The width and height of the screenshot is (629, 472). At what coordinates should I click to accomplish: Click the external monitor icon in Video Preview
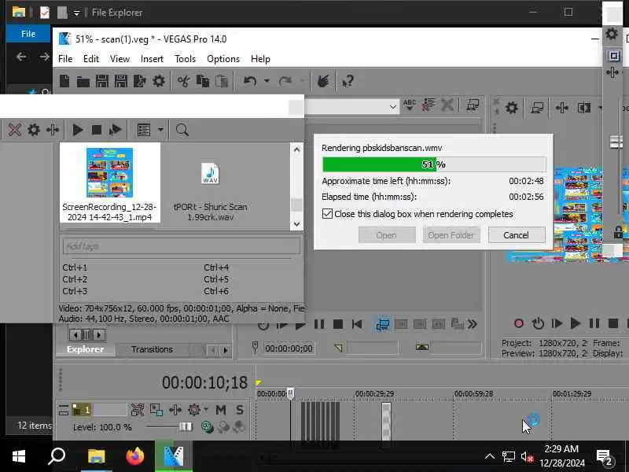[537, 108]
